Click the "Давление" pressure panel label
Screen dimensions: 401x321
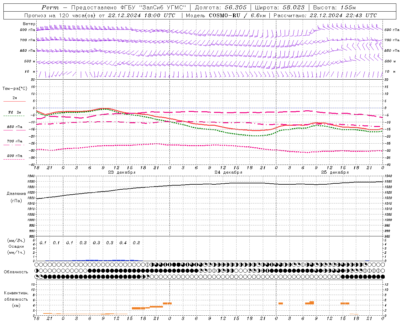16,194
